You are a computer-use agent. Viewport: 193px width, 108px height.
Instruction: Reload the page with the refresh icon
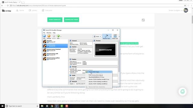tap(8, 5)
